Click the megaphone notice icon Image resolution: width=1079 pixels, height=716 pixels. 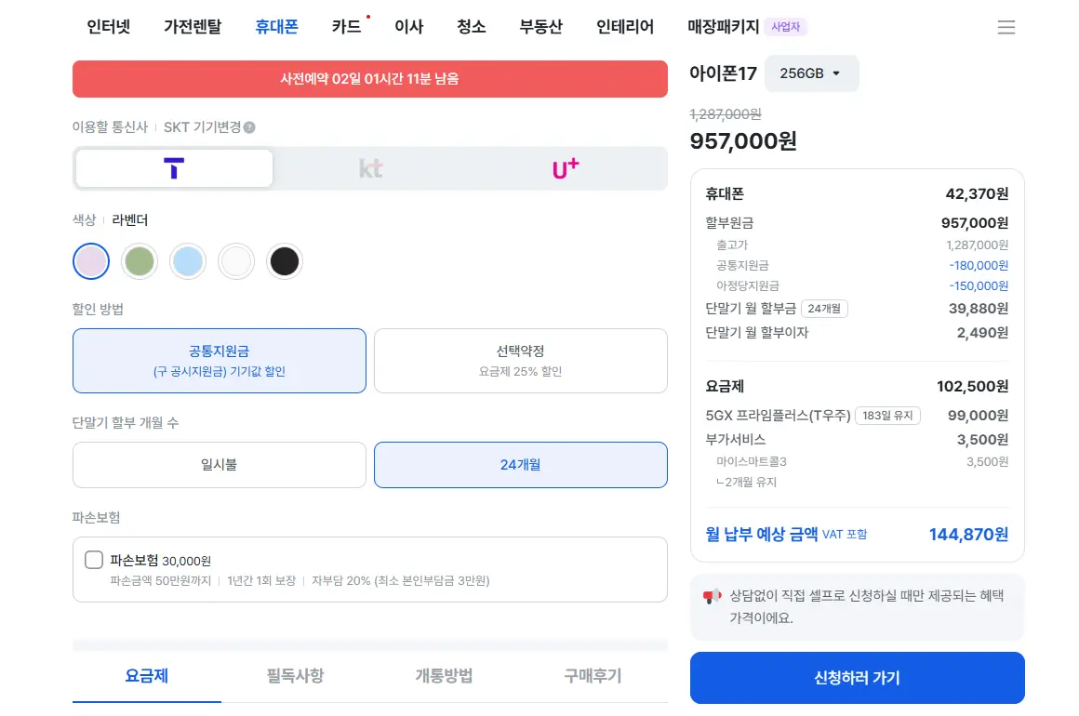(x=713, y=597)
